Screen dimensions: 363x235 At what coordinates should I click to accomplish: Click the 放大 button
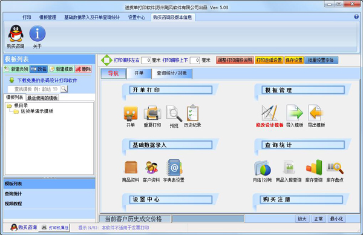pos(302,219)
